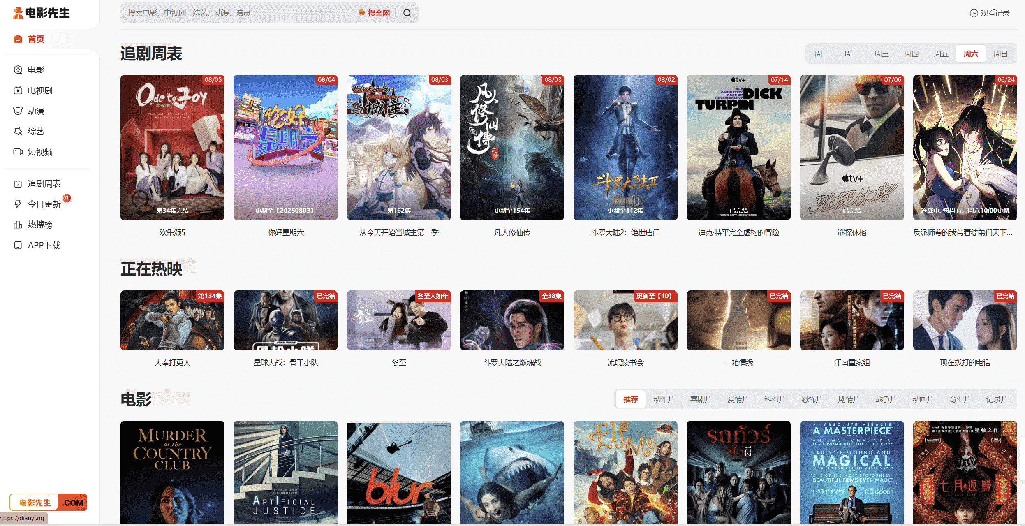Open the 冬至 thumbnail
Image resolution: width=1025 pixels, height=526 pixels.
click(x=399, y=320)
